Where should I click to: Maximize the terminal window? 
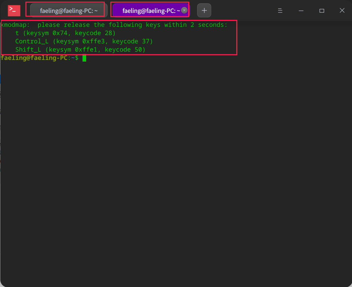[322, 11]
